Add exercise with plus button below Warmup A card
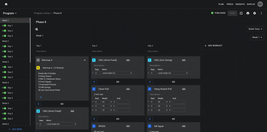Viewport: 267px width, 132px height. click(x=38, y=104)
